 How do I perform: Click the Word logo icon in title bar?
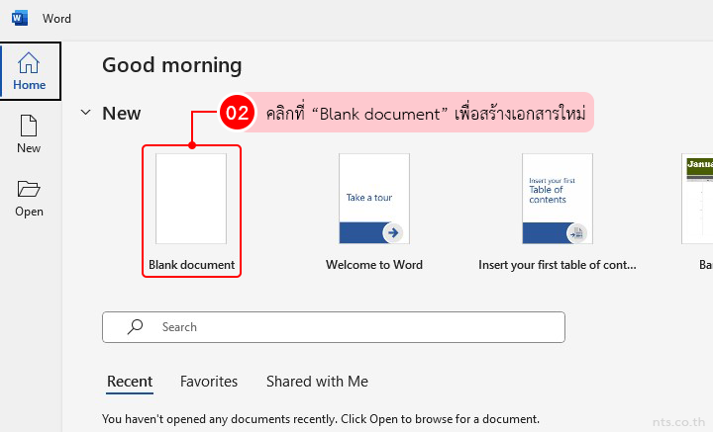(x=20, y=18)
